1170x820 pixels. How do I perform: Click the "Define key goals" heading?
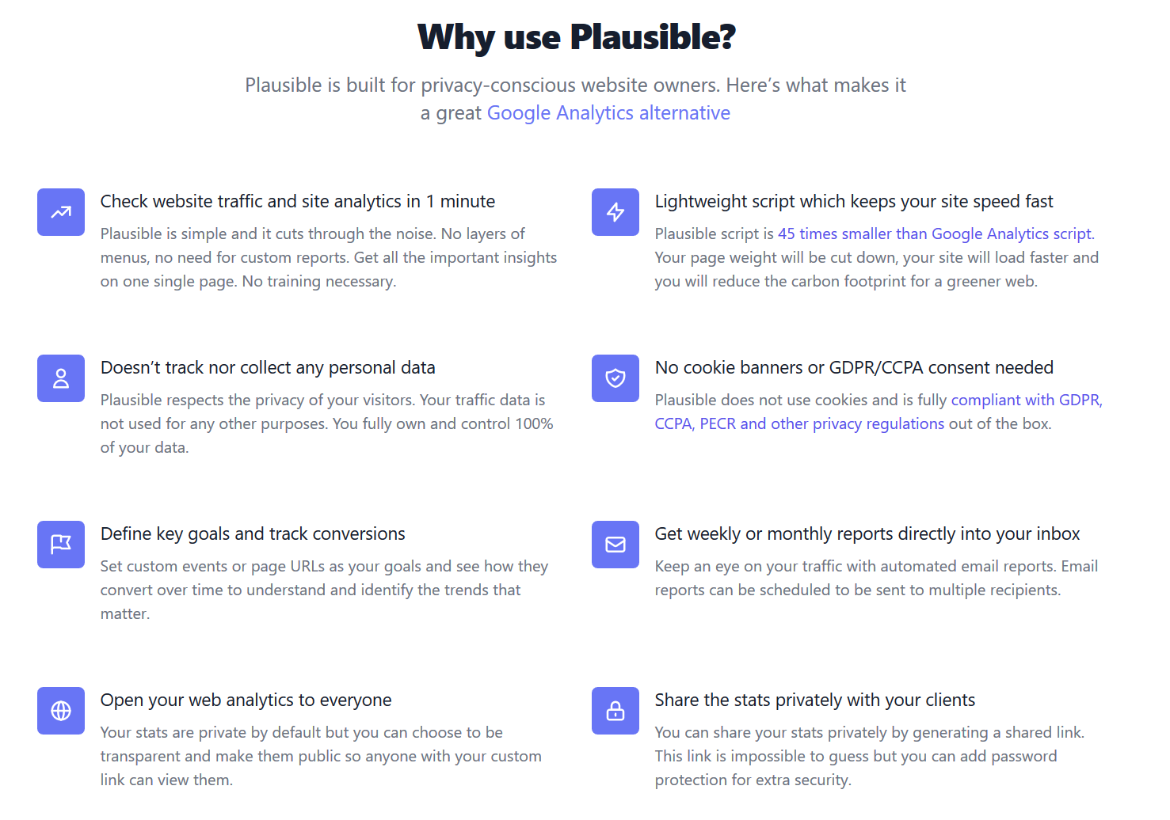(x=253, y=534)
